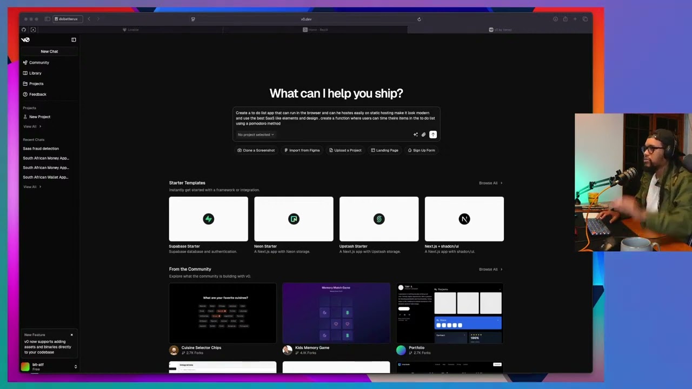
Task: Browse All From the Community
Action: 490,270
